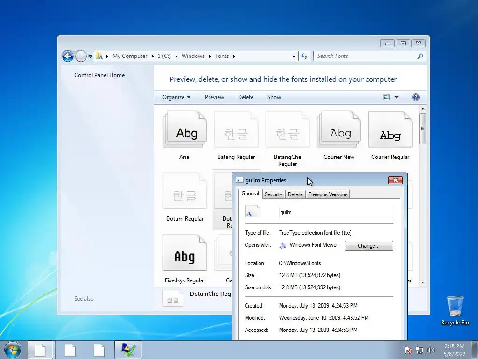Expand the arrow after 1 (C:) breadcrumb
478x359 pixels.
click(176, 56)
